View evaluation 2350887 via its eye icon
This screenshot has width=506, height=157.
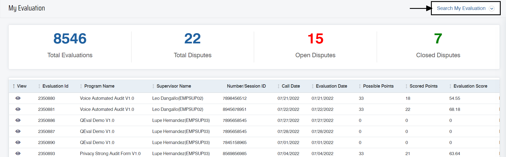tap(18, 131)
